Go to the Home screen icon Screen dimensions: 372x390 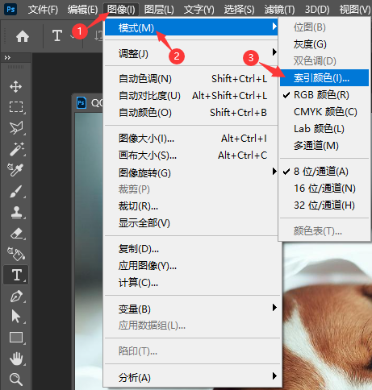pyautogui.click(x=23, y=36)
